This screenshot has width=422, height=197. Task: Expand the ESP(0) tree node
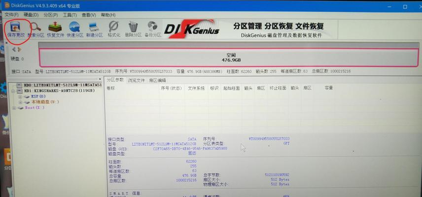click(20, 97)
